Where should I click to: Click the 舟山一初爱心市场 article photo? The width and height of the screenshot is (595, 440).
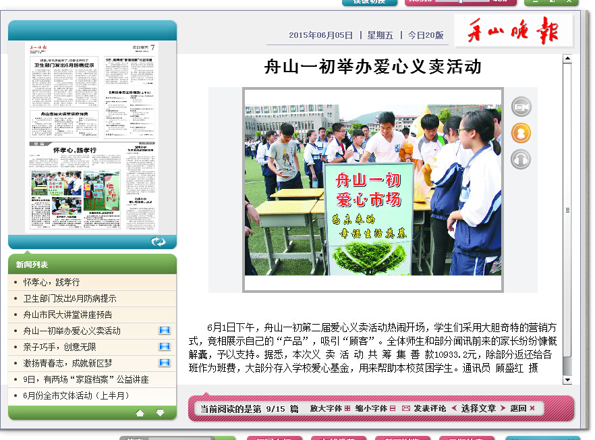tap(372, 190)
